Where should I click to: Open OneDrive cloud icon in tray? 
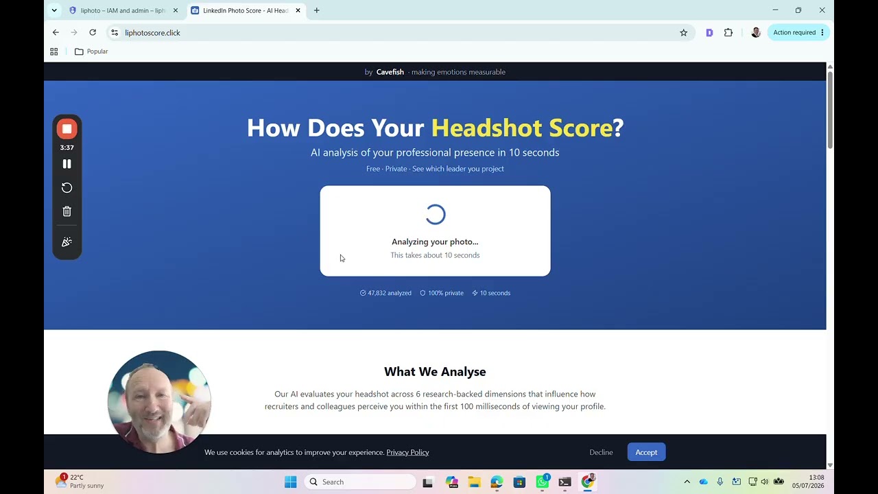pyautogui.click(x=703, y=482)
